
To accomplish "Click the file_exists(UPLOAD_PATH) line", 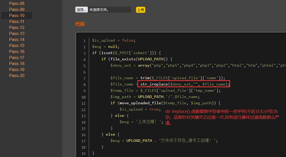I will (x=137, y=59).
